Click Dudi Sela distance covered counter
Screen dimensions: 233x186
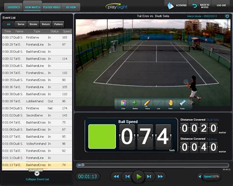199,128
